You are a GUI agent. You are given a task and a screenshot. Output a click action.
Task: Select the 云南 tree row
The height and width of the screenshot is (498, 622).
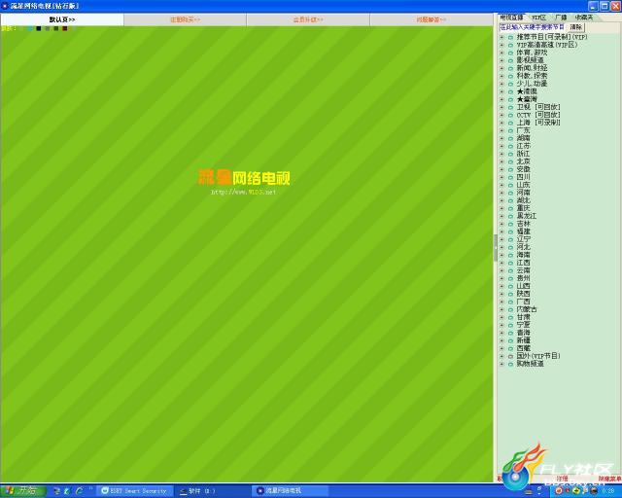(523, 270)
